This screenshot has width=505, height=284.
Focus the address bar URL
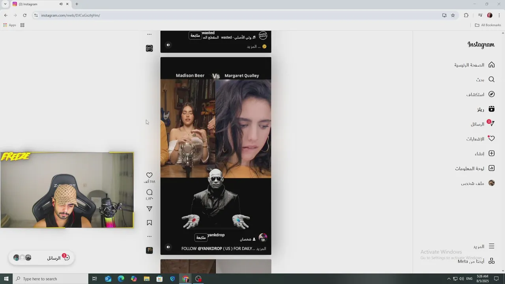pyautogui.click(x=237, y=15)
